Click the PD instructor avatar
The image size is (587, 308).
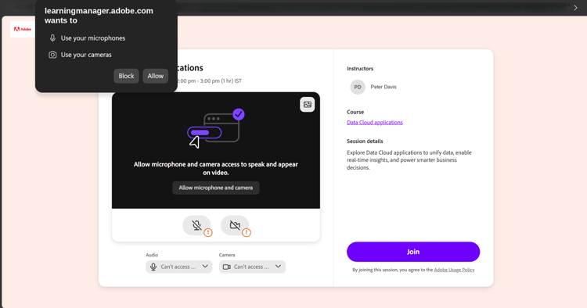(x=358, y=87)
